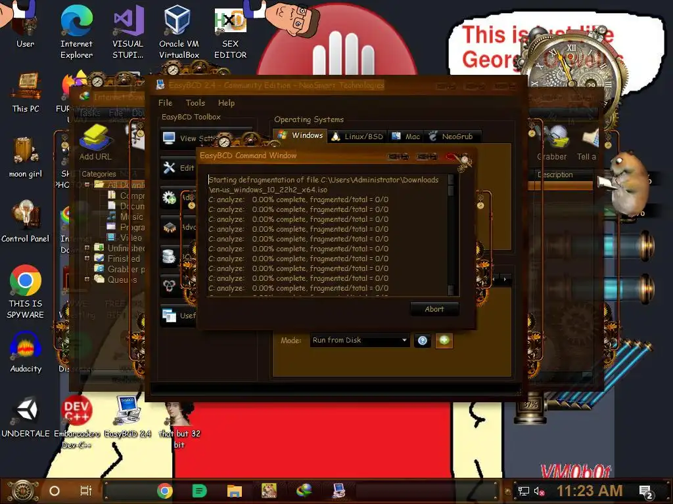The height and width of the screenshot is (504, 673).
Task: Collapse the All Downloads tree node
Action: 87,184
